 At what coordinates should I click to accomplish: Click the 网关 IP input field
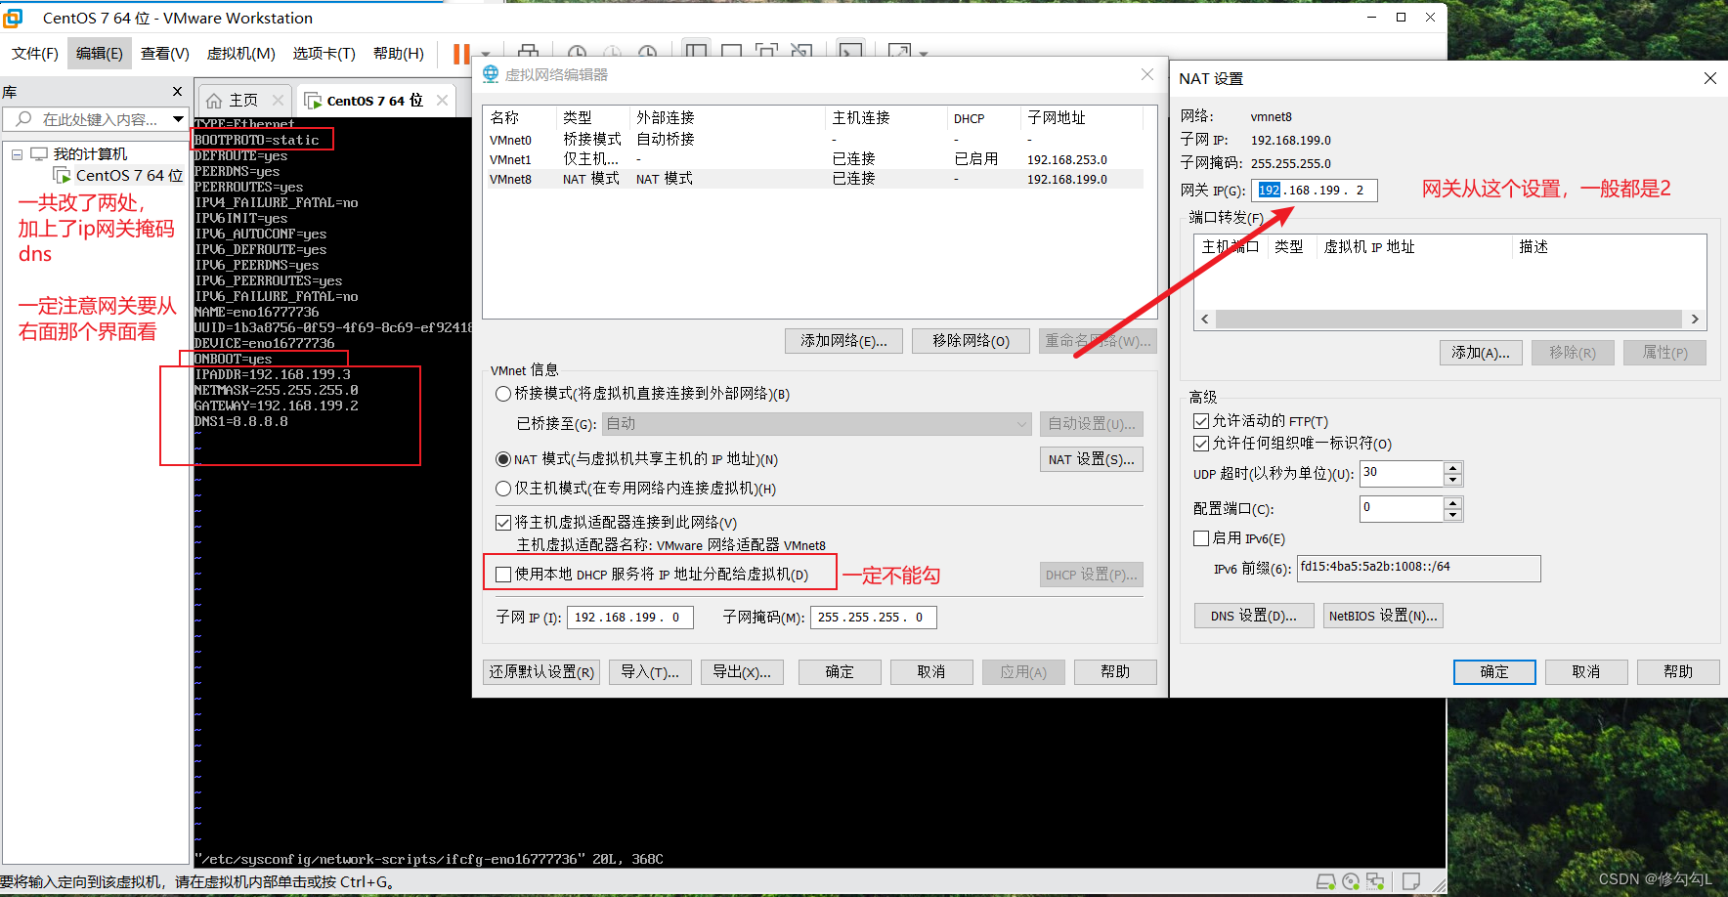point(1314,190)
